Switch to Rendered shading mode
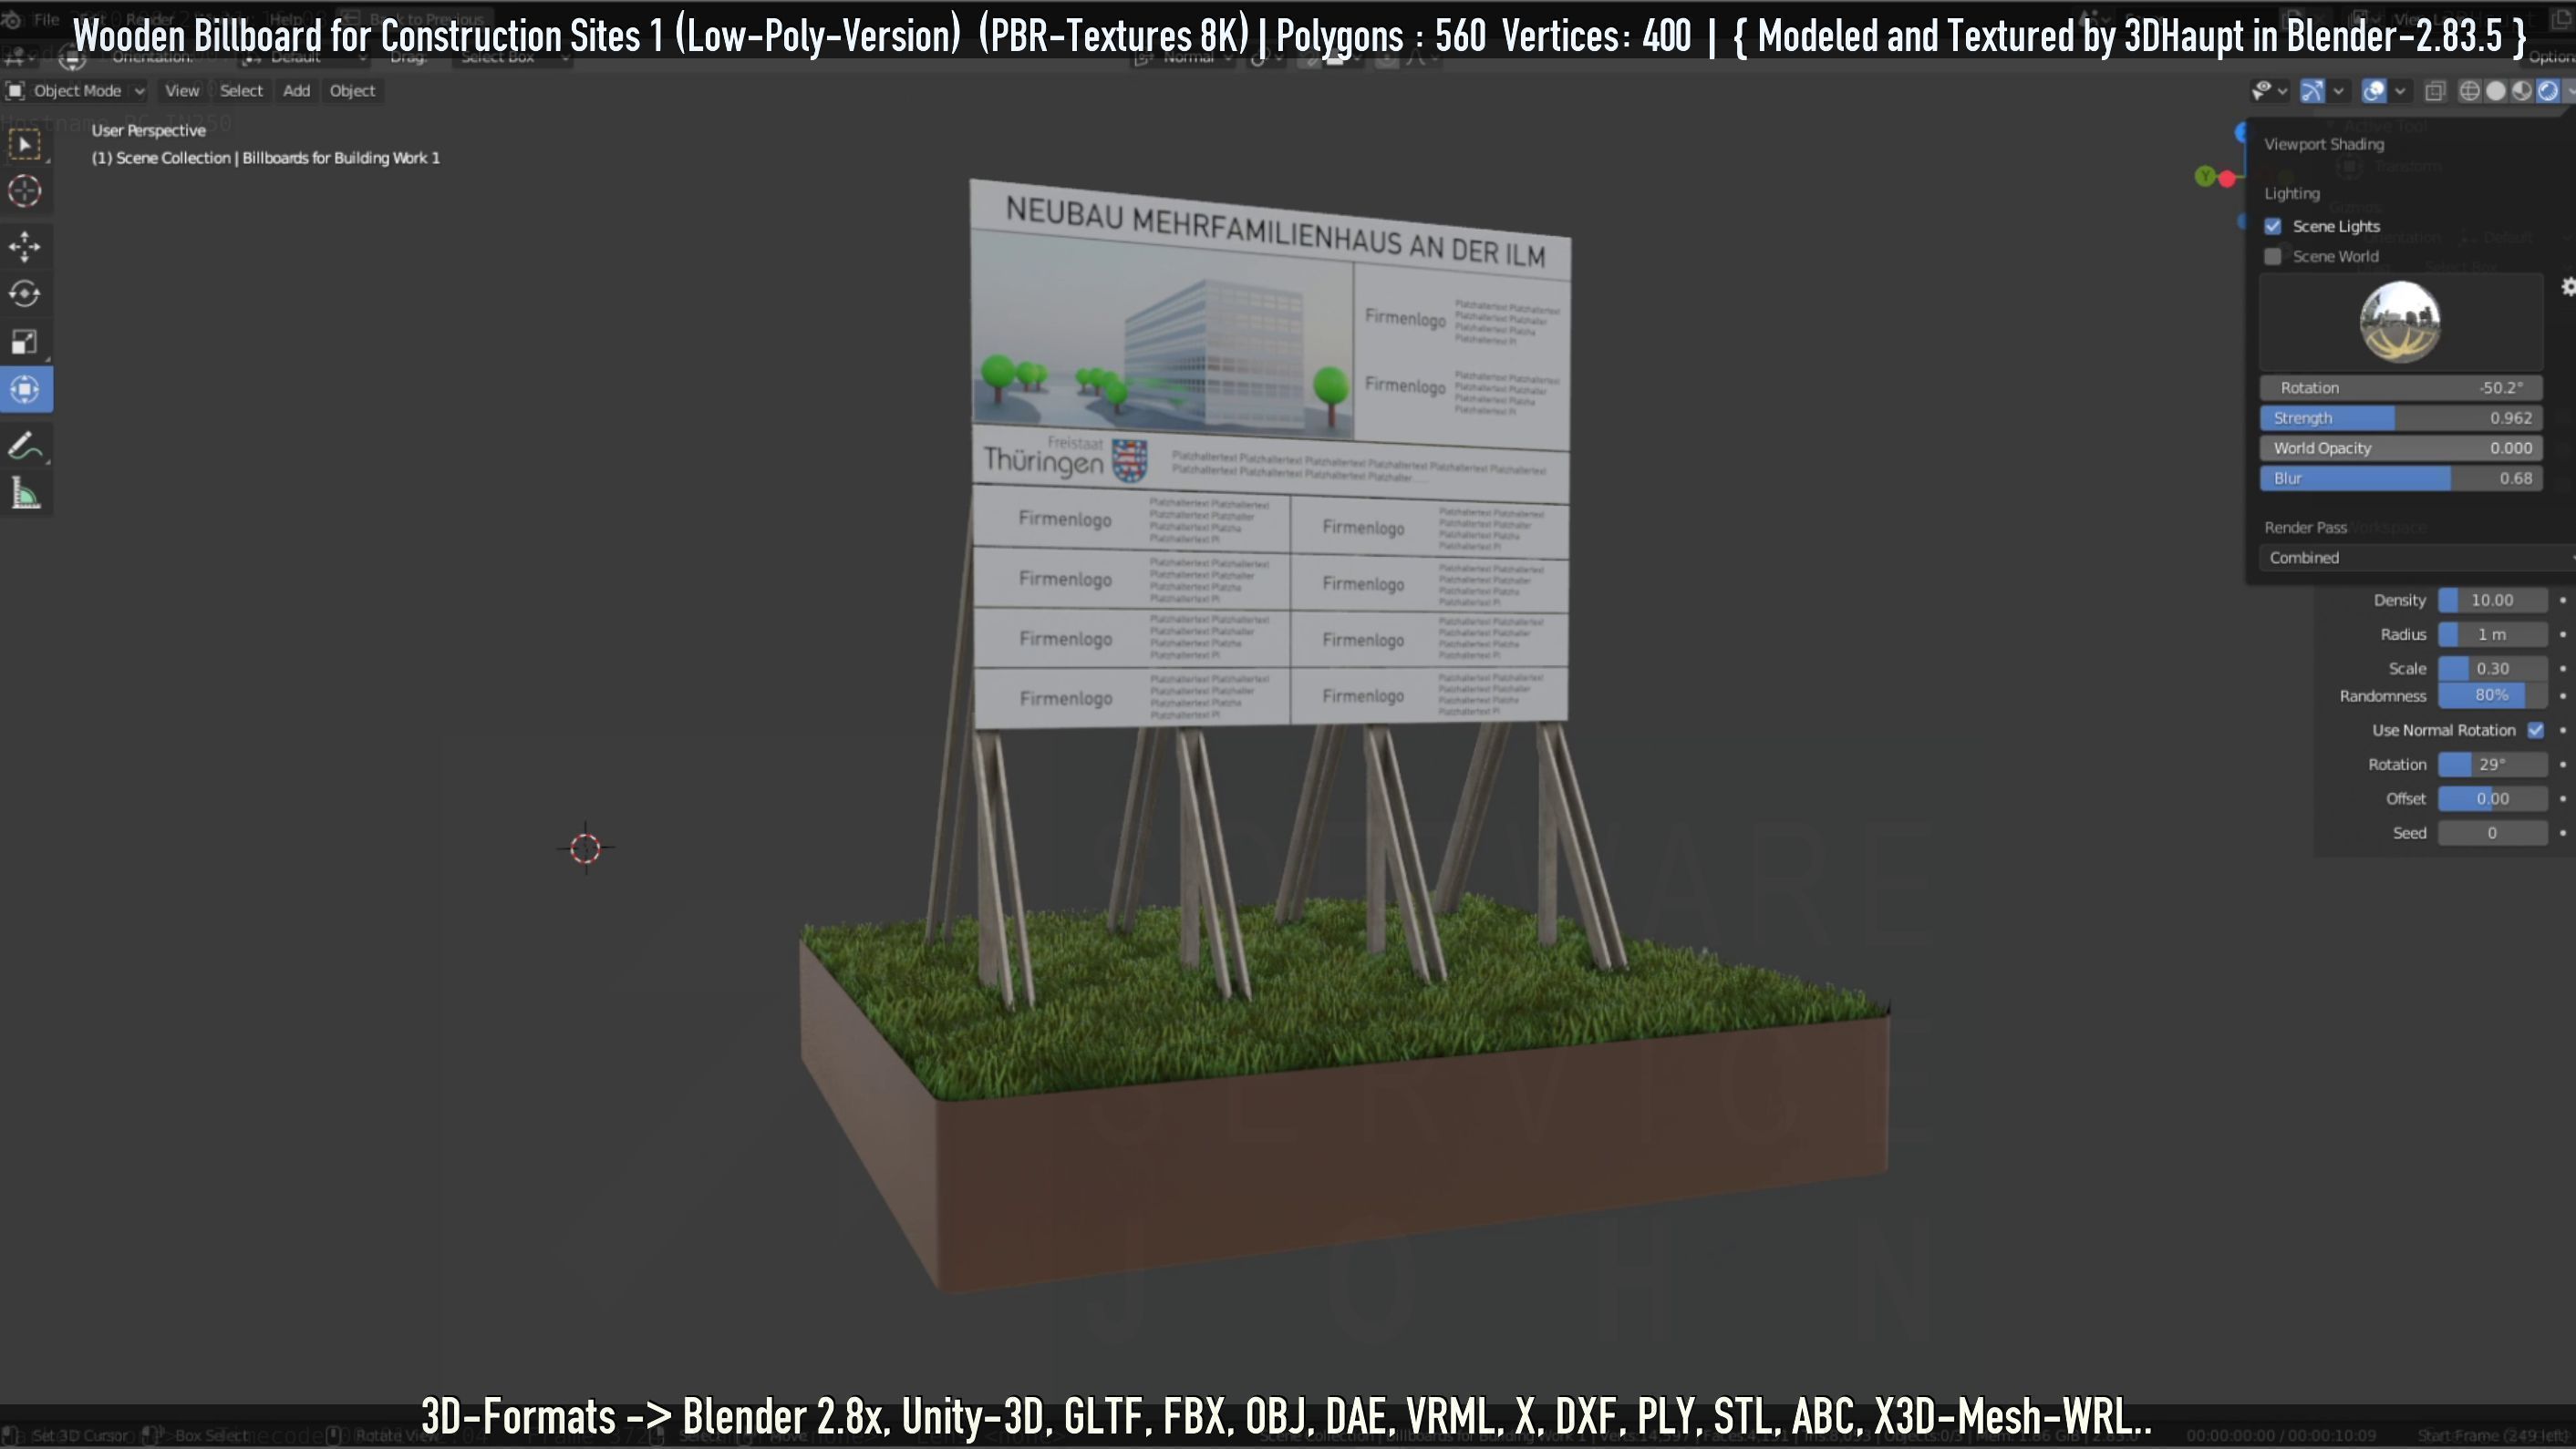This screenshot has height=1449, width=2576. point(2548,91)
